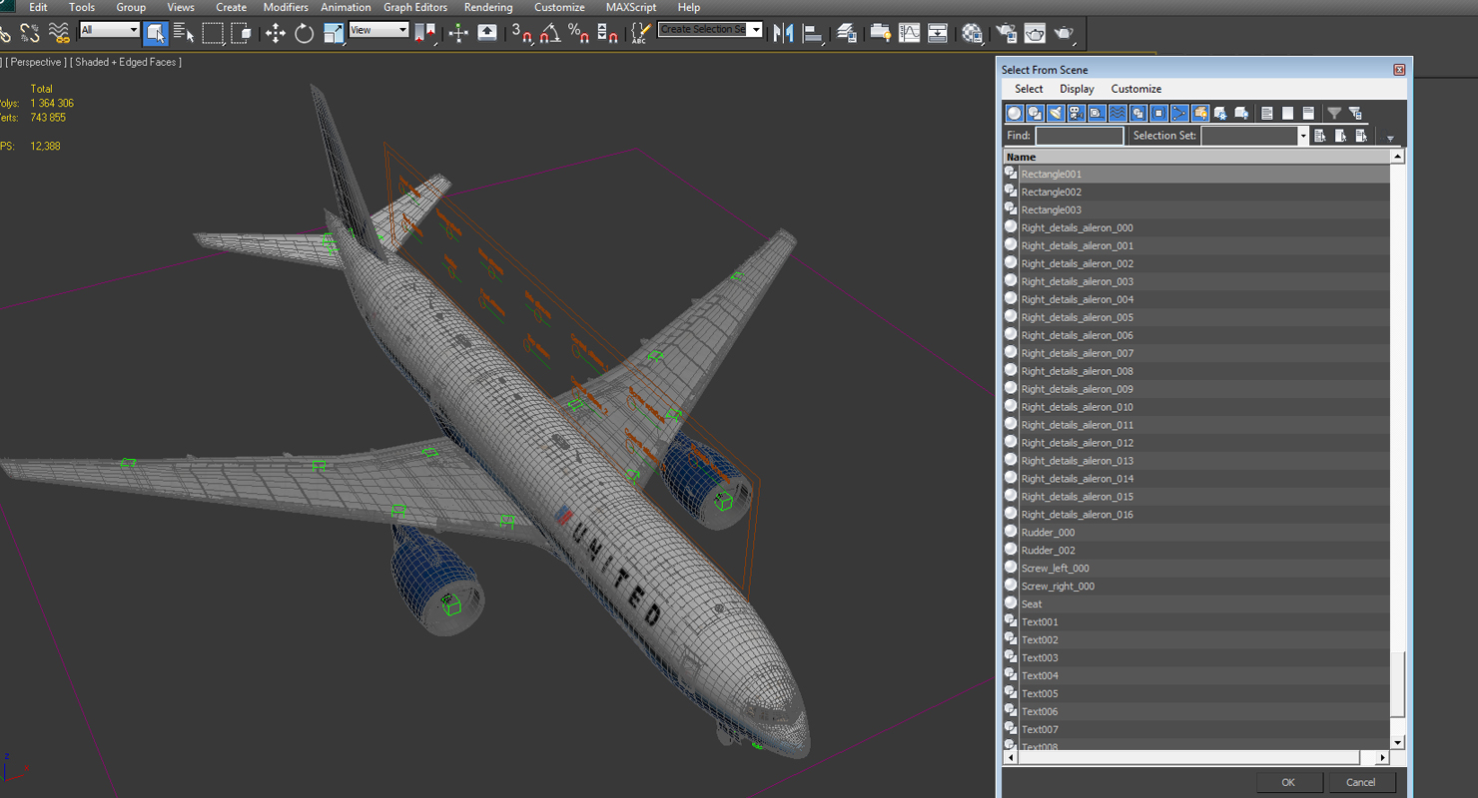Viewport: 1478px width, 798px height.
Task: Select Rectangle002 in the list
Action: (x=1196, y=192)
